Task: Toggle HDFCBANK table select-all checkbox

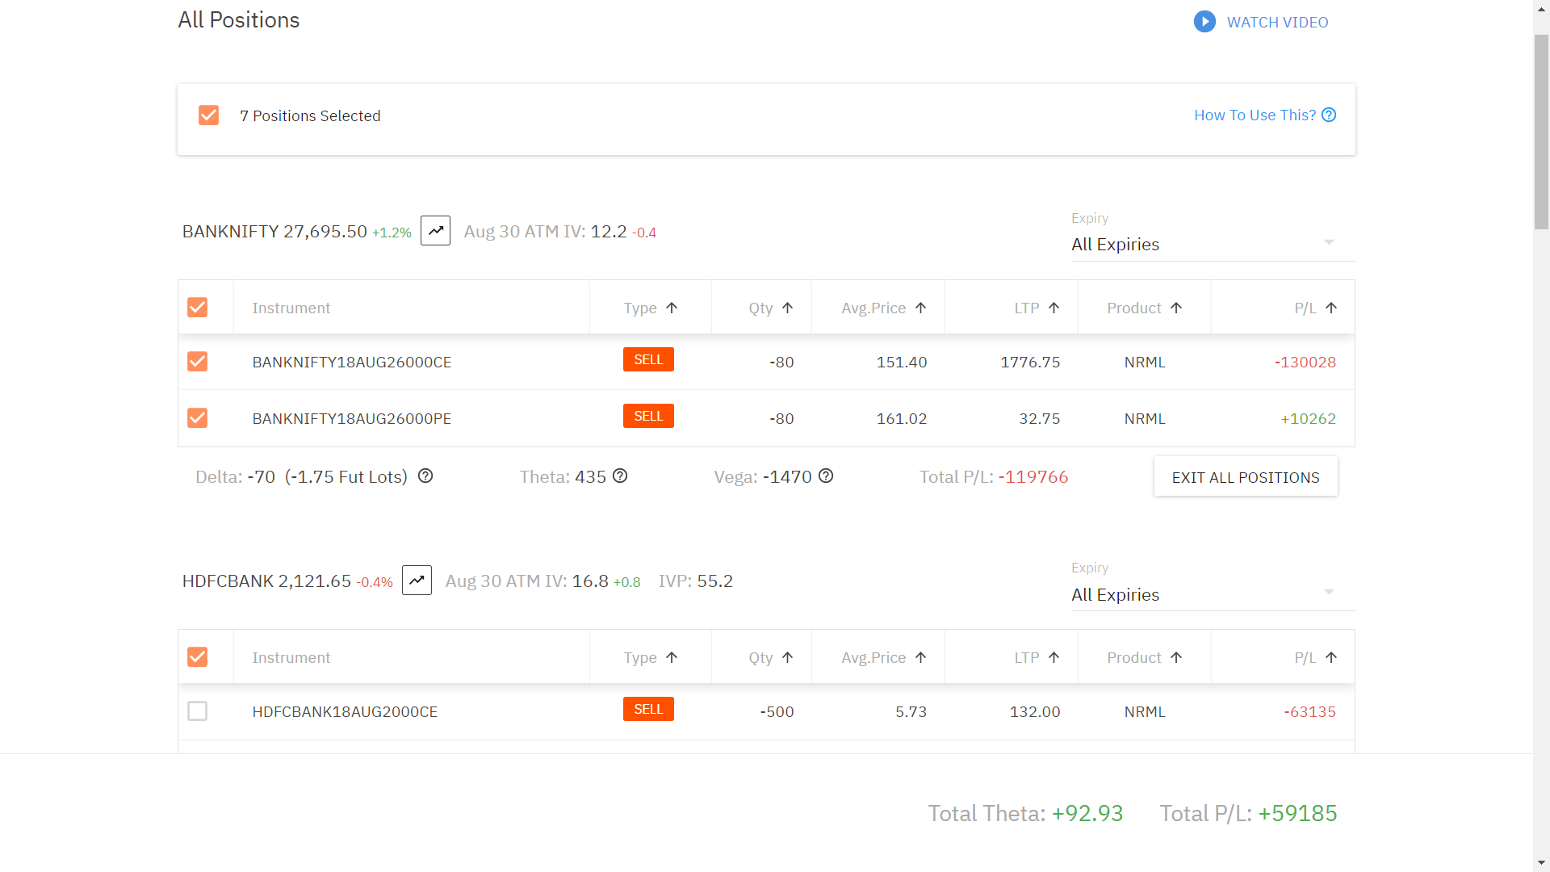Action: click(197, 657)
